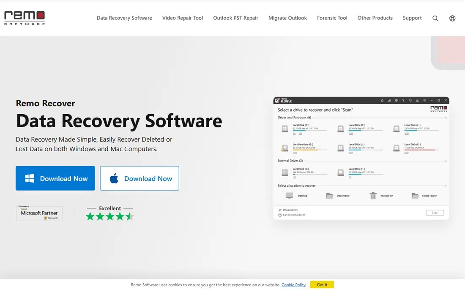Click the "Data Recovery Software" headline
The width and height of the screenshot is (465, 290).
tap(119, 121)
